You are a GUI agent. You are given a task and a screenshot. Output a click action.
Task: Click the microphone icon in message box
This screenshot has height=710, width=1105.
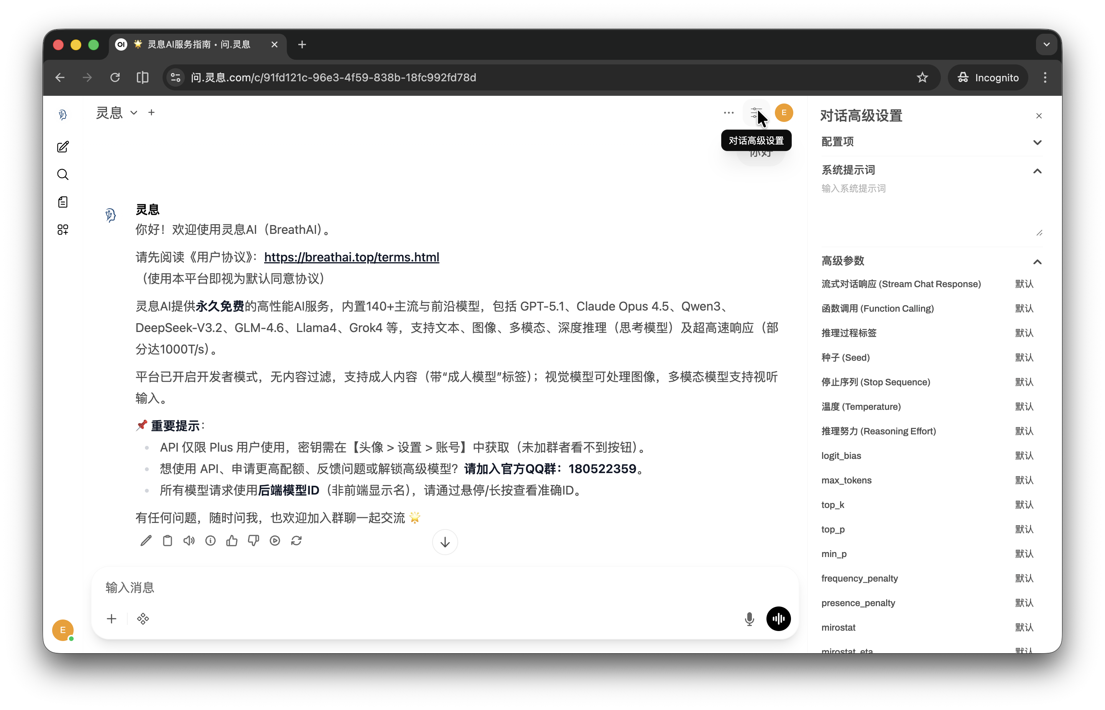point(750,619)
